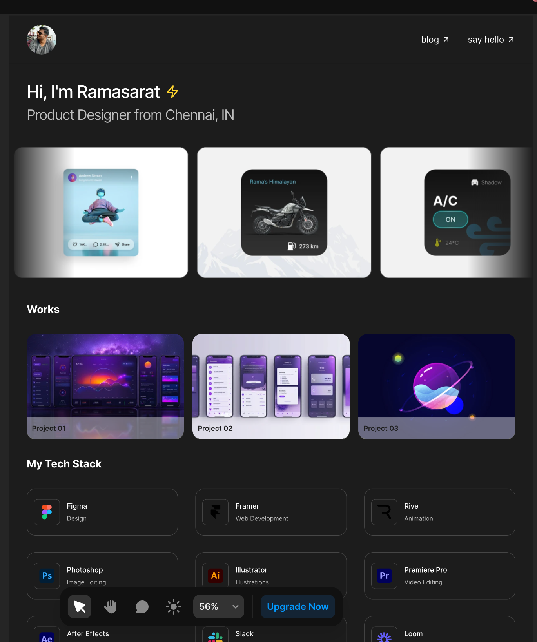Viewport: 537px width, 642px height.
Task: Click the 'Illustrations' caption under Illustrator
Action: 252,582
